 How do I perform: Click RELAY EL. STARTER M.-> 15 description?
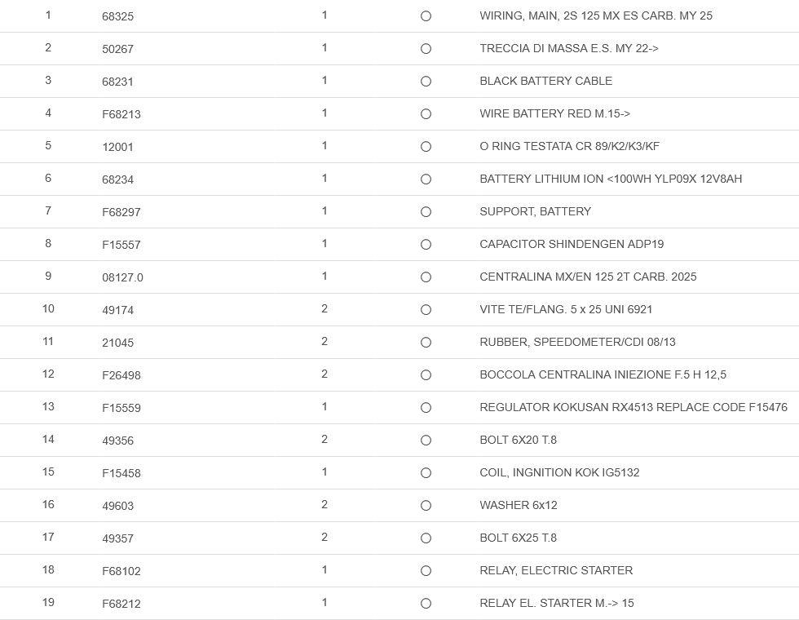click(556, 603)
